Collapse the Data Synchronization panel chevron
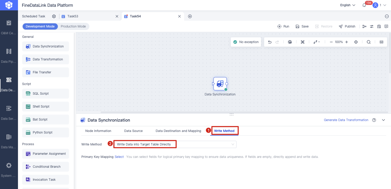Viewport: 391px width, 189px height. coord(383,120)
